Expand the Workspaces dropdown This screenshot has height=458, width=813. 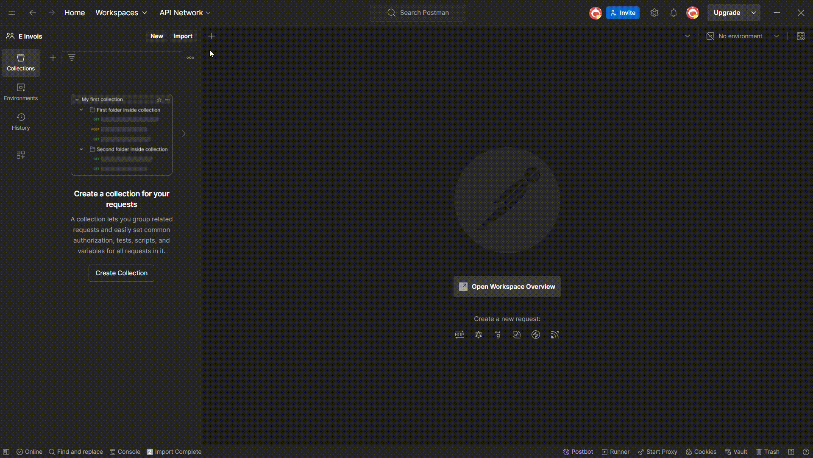tap(121, 13)
